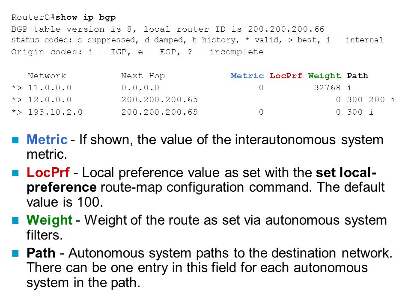Select network entry 11.0.0.0
This screenshot has height=308, width=411.
click(x=50, y=88)
